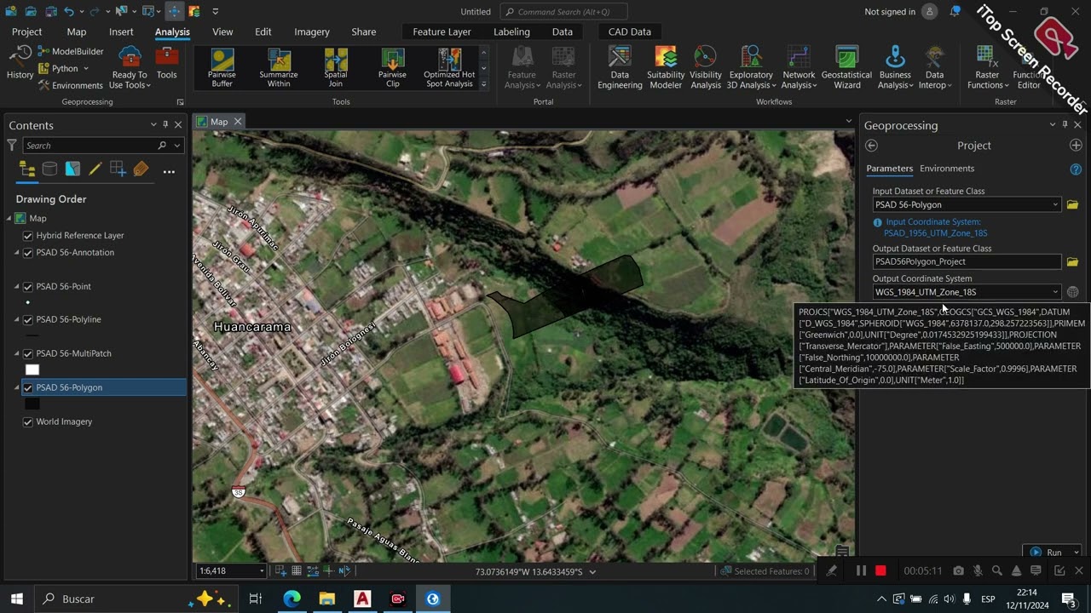Open Geoprocessing tool help icon
Screen dimensions: 1091x613
pos(1076,169)
